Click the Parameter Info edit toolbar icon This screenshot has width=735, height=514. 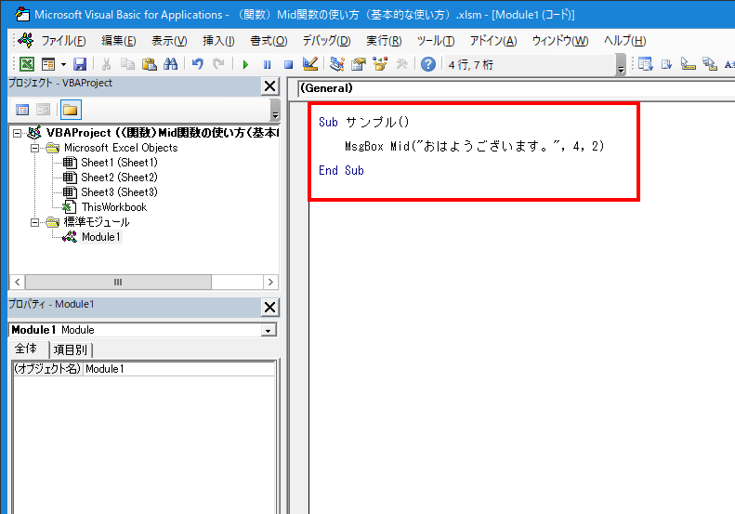point(710,64)
